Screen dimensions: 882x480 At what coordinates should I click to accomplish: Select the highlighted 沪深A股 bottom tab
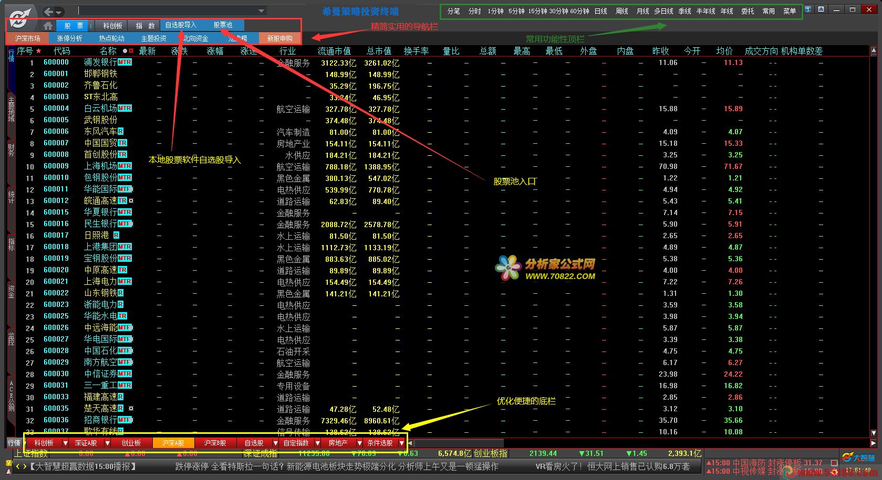(173, 443)
